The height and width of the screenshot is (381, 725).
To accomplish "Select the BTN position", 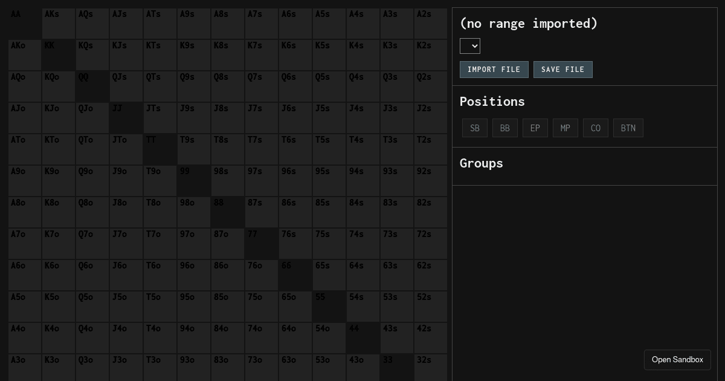I will click(x=628, y=128).
